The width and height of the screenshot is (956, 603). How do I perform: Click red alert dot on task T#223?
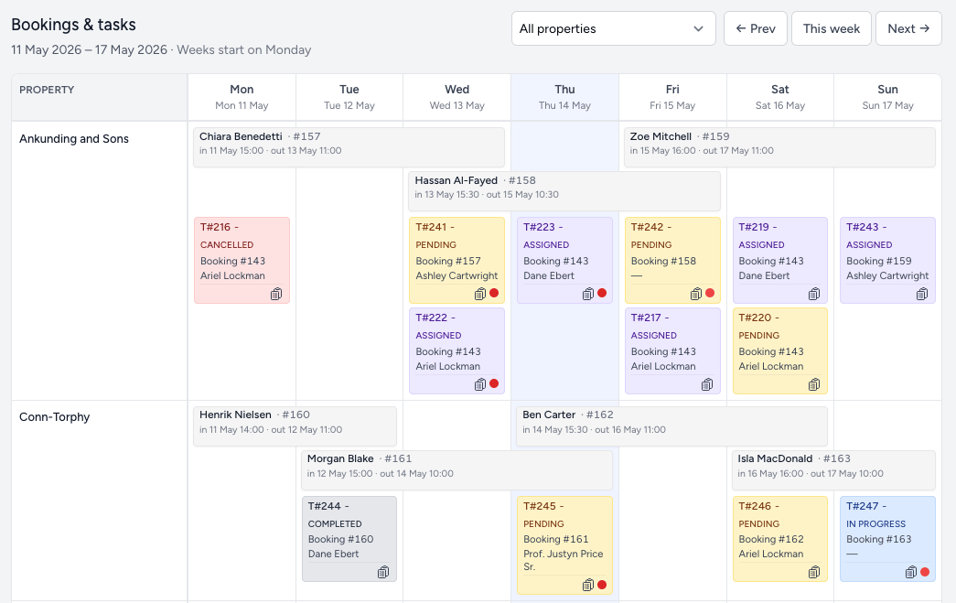coord(602,294)
